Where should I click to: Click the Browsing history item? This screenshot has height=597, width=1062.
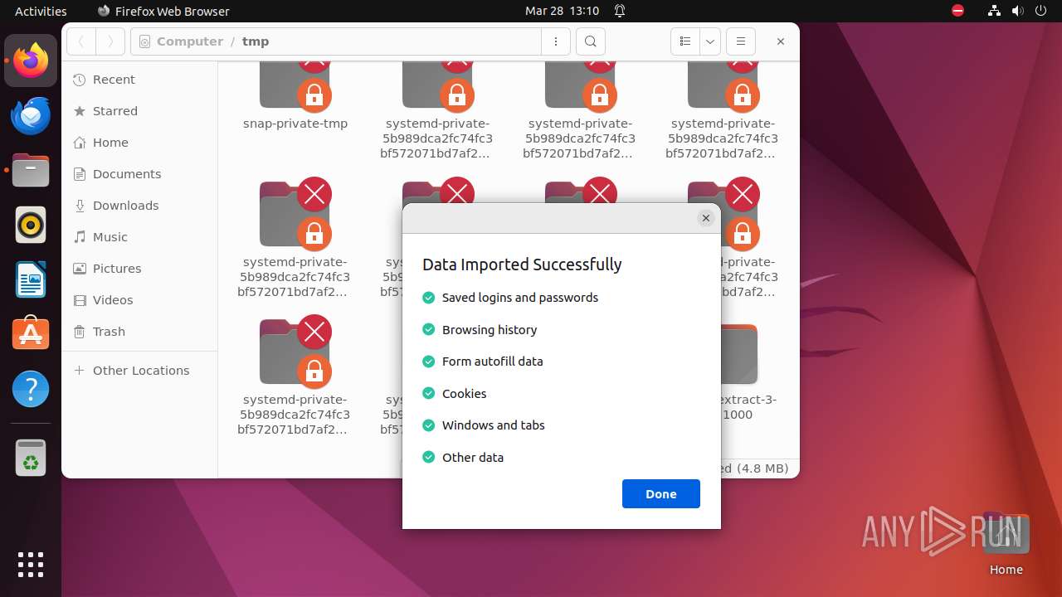(x=480, y=330)
